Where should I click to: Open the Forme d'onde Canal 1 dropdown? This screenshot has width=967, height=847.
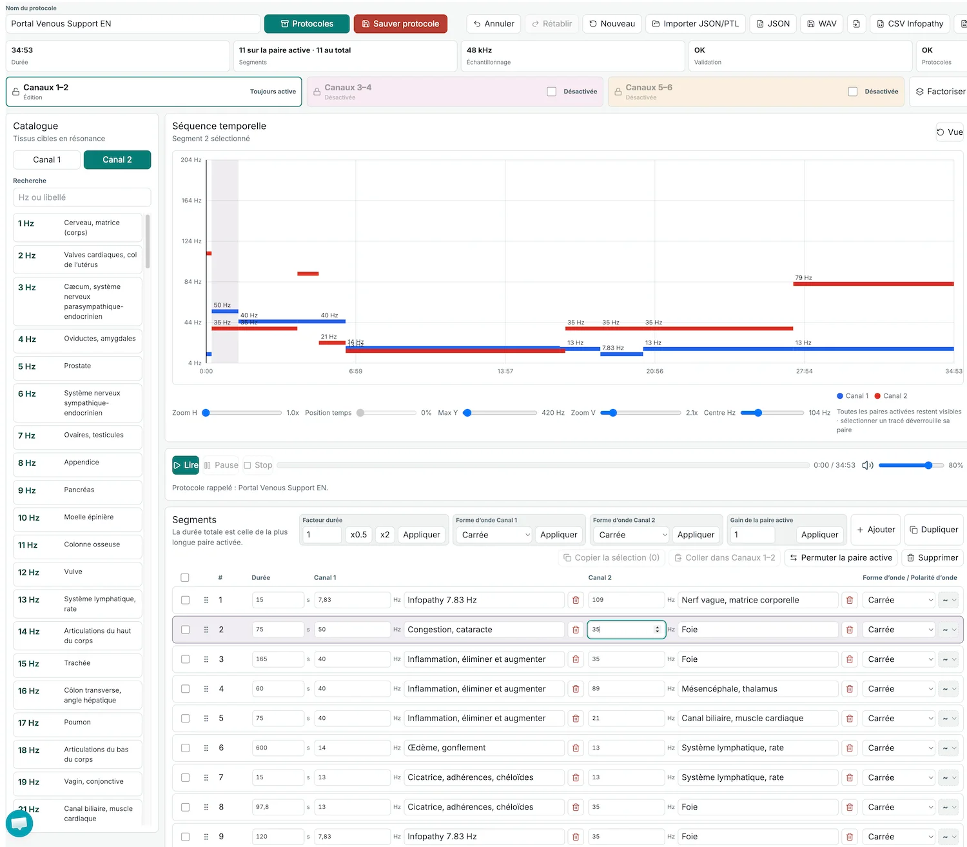(x=494, y=535)
